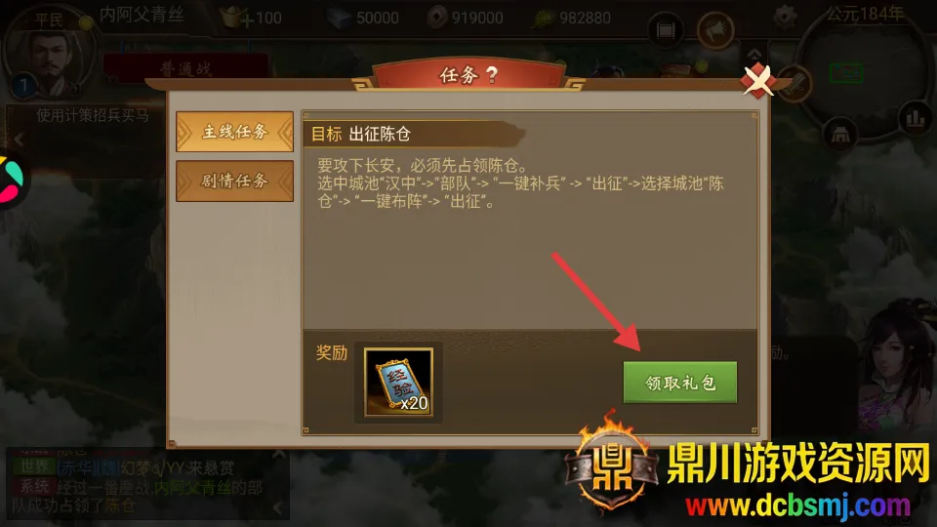Open help via the question mark icon

coord(492,75)
